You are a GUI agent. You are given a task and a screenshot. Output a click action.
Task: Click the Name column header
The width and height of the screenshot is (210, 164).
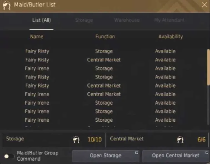point(37,37)
